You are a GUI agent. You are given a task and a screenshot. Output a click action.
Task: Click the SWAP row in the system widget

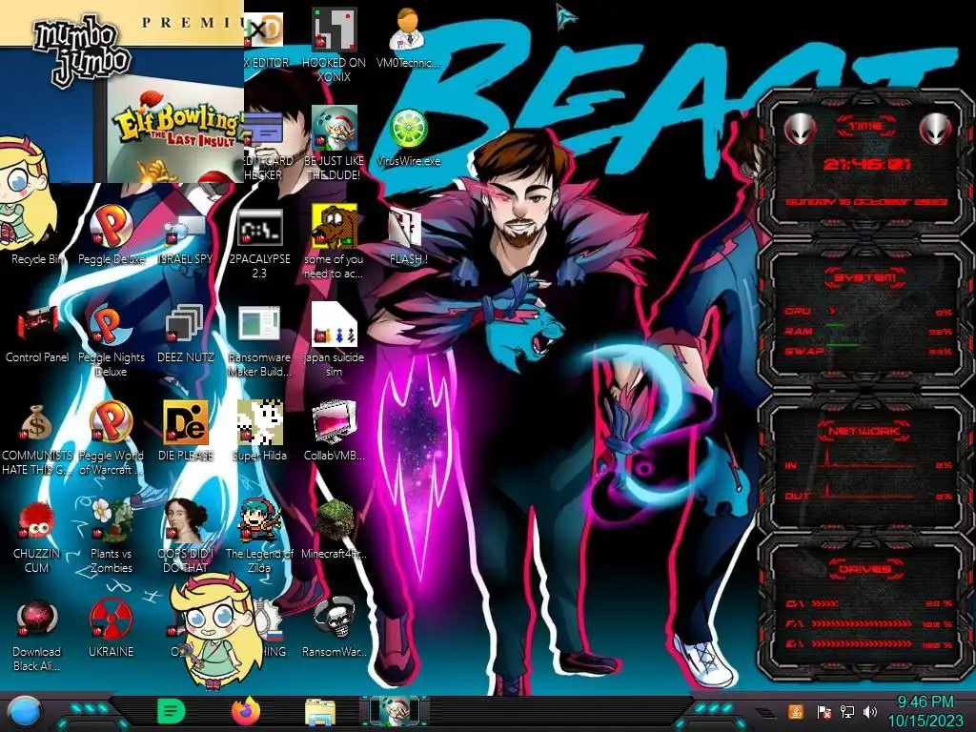click(868, 351)
